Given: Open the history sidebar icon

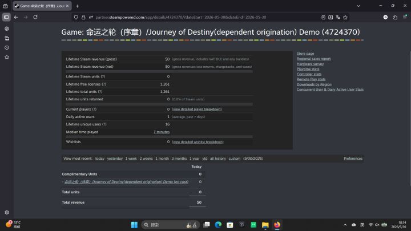Looking at the screenshot, I should coord(7,48).
